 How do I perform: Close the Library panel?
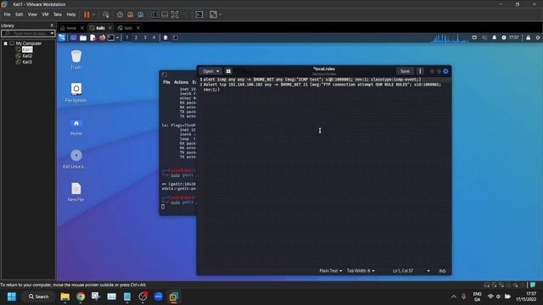(x=52, y=25)
